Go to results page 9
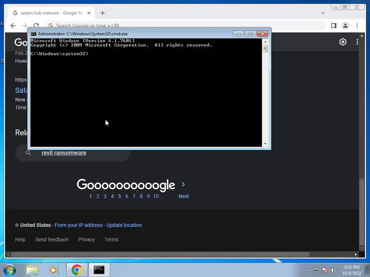 pyautogui.click(x=149, y=196)
